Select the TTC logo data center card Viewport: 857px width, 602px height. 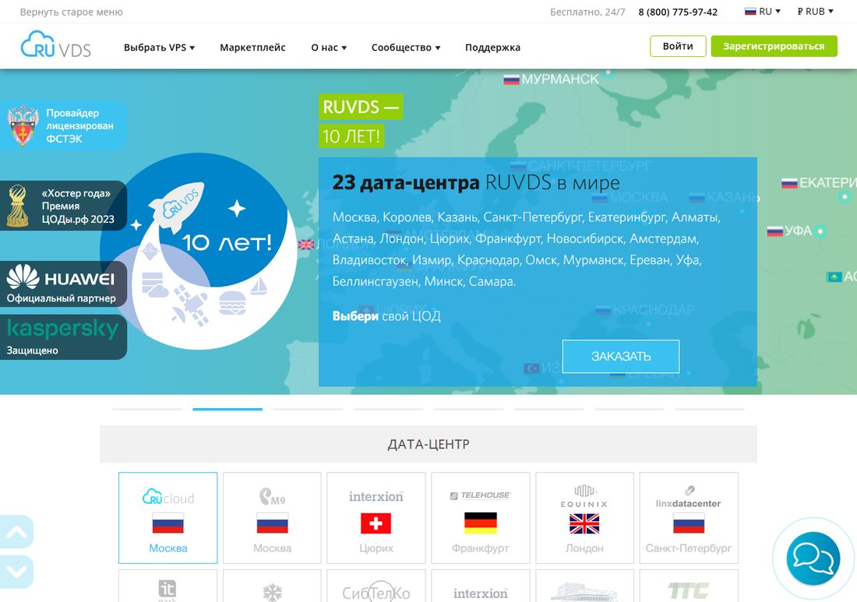[689, 586]
